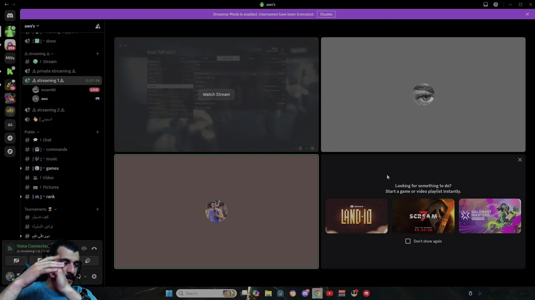
Task: Open Discord inbox icon in title bar
Action: [486, 5]
